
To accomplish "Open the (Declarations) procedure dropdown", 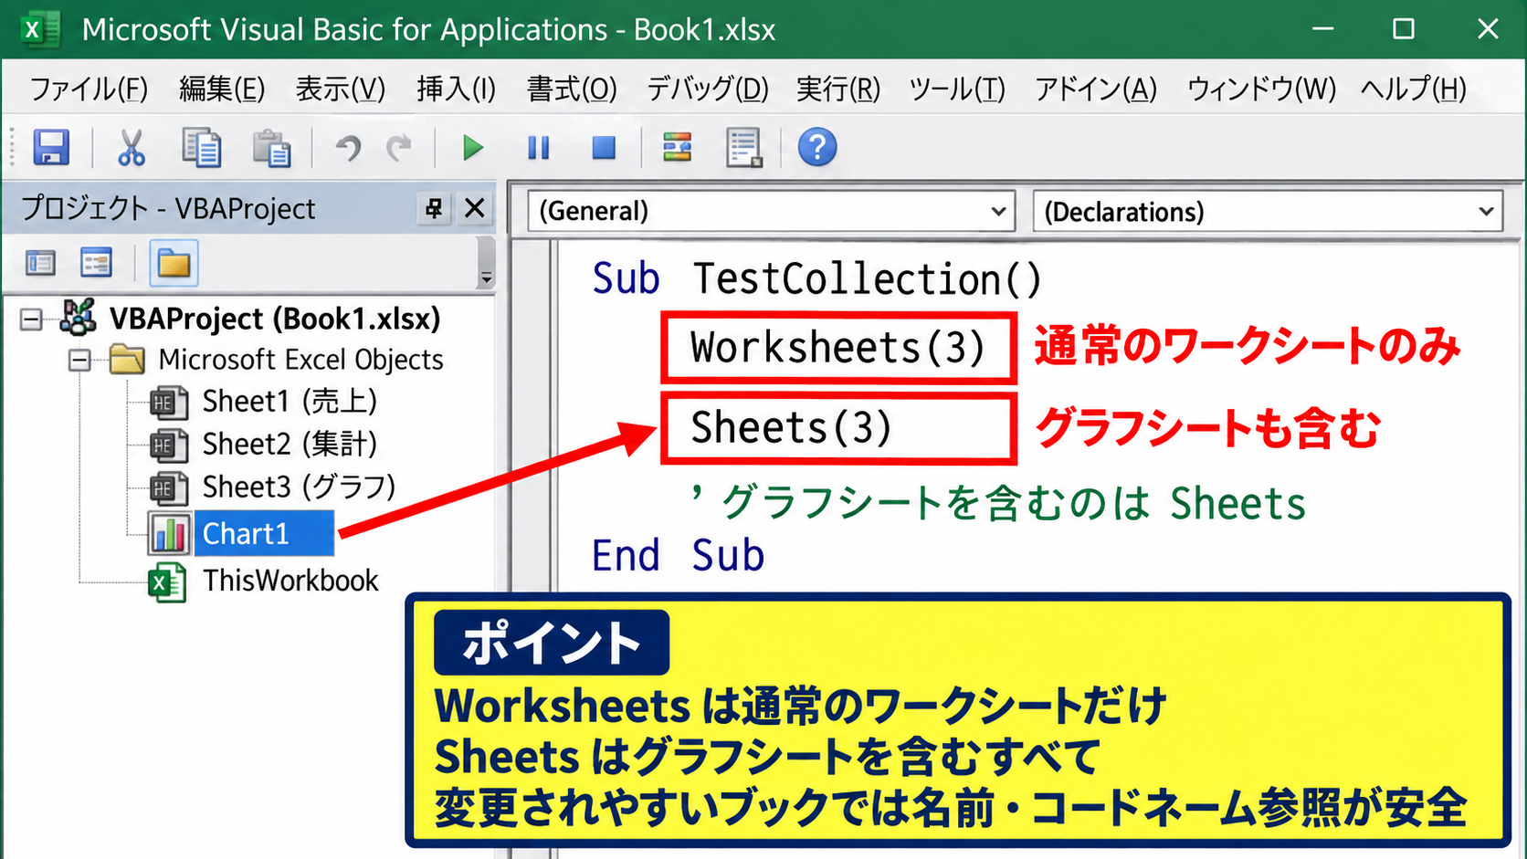I will tap(1268, 212).
